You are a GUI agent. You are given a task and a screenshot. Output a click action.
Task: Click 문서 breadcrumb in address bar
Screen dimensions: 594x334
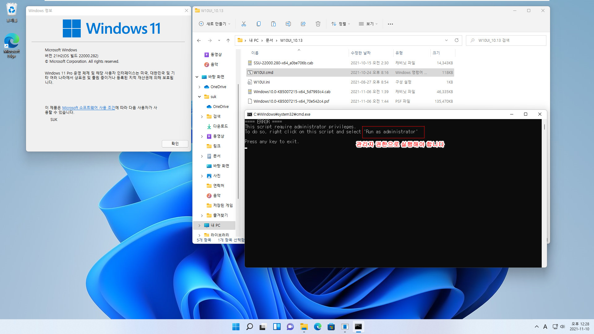269,41
